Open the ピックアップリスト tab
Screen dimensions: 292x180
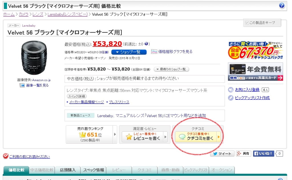[x=196, y=170]
